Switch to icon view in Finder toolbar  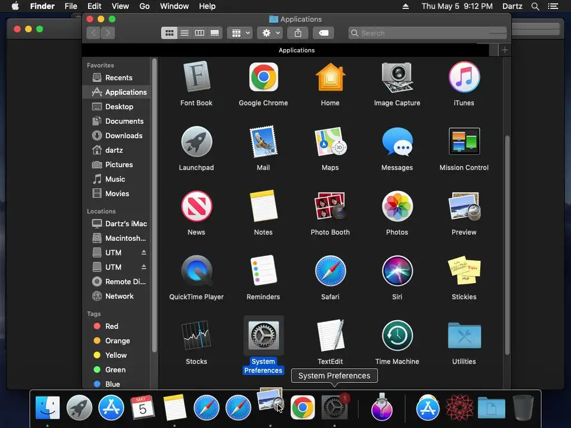click(x=170, y=33)
